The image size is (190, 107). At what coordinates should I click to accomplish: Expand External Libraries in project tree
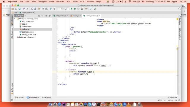pos(26,37)
